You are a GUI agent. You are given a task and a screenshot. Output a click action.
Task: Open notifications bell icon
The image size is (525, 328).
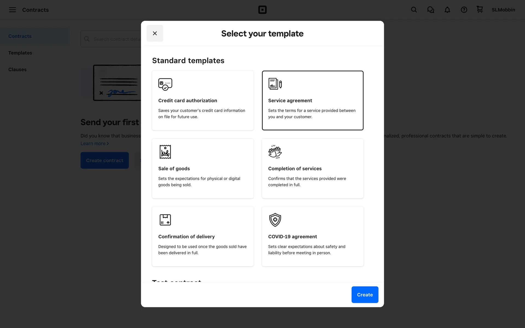click(x=447, y=10)
